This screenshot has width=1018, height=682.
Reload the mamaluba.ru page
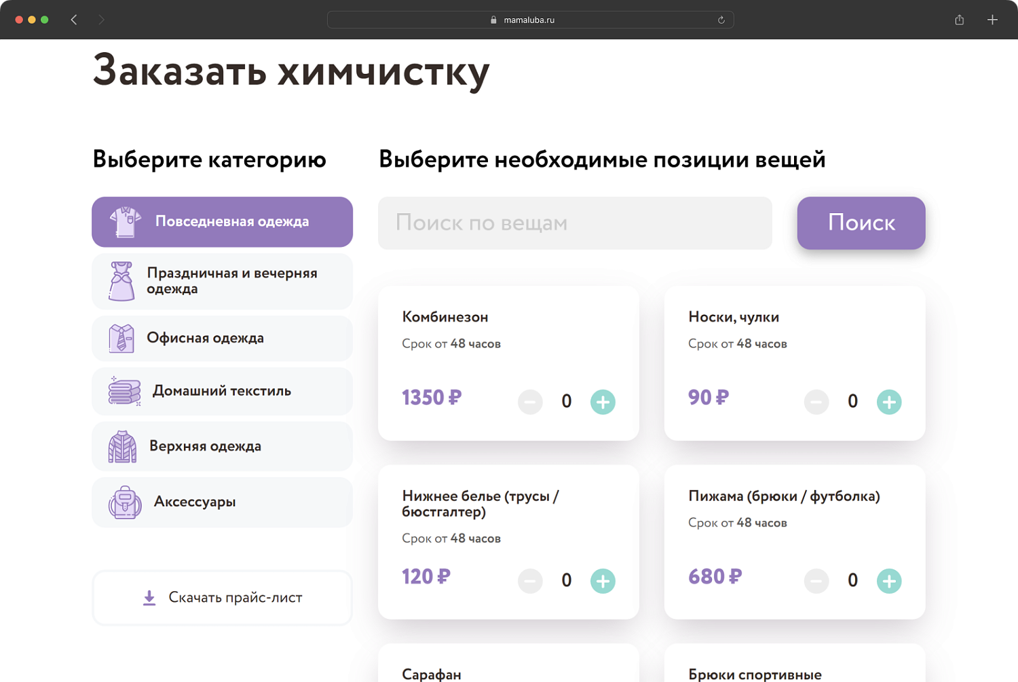[721, 20]
